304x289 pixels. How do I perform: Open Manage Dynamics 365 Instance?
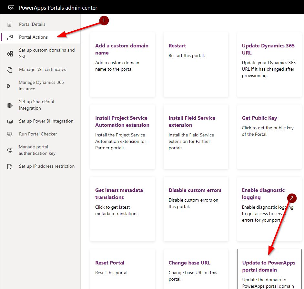point(40,85)
